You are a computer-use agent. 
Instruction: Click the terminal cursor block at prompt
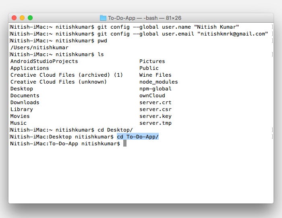point(125,143)
